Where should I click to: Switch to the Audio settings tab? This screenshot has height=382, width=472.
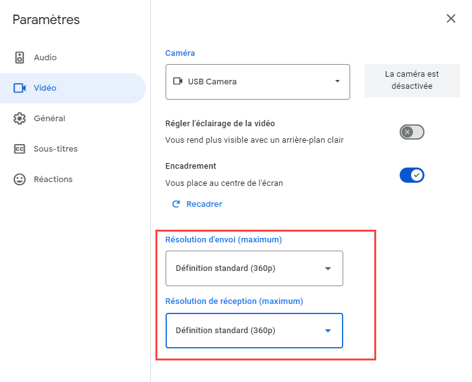(x=45, y=58)
